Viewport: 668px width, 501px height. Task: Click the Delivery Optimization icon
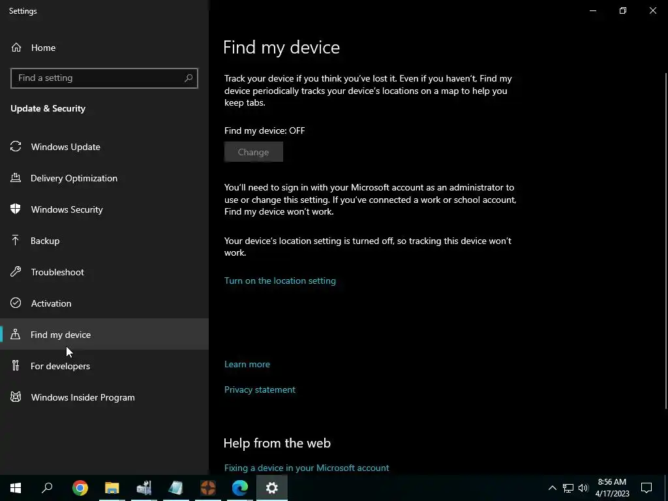[16, 177]
